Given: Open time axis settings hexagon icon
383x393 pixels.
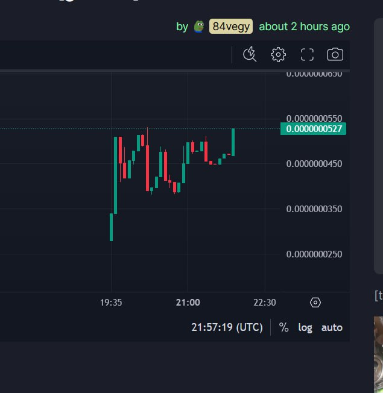Looking at the screenshot, I should click(315, 303).
